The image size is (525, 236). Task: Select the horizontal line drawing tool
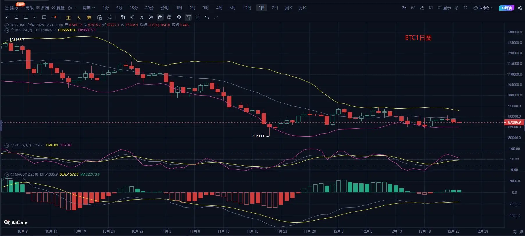tap(35, 17)
